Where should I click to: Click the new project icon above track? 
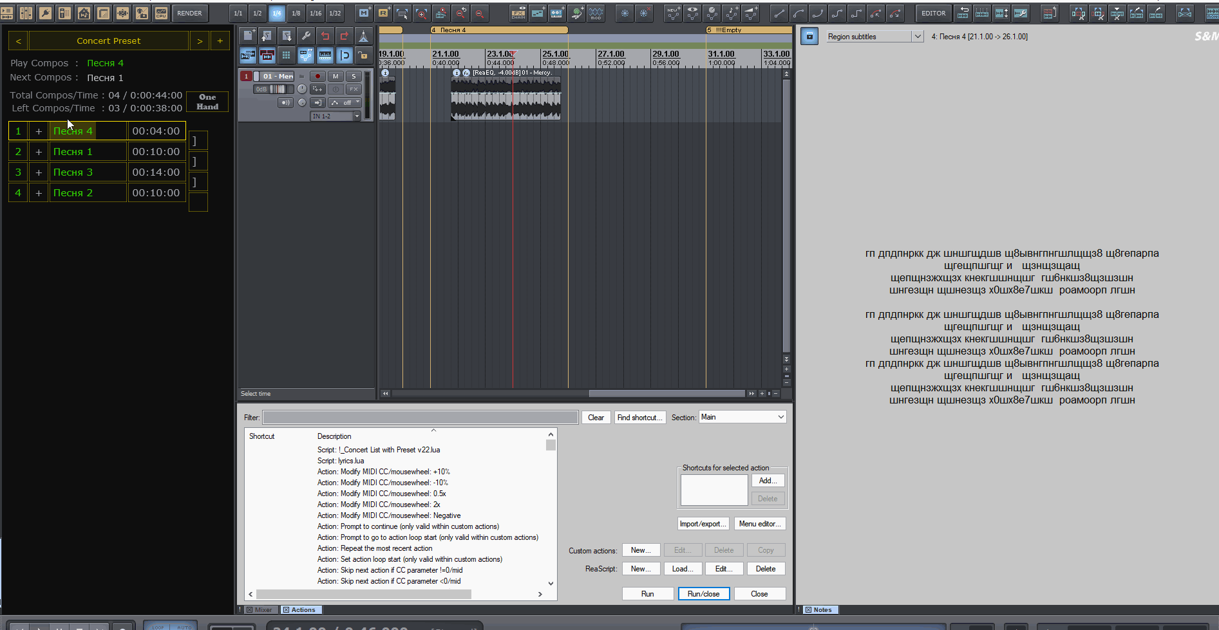coord(248,36)
